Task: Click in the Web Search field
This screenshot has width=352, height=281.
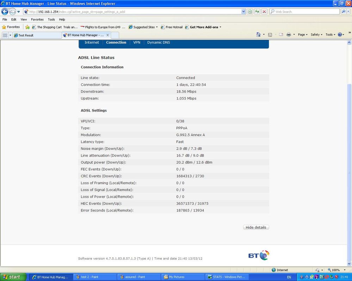Action: pyautogui.click(x=304, y=11)
